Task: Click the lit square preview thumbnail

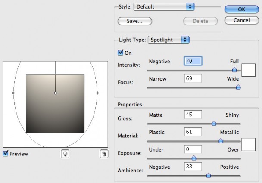Action: tap(55, 104)
